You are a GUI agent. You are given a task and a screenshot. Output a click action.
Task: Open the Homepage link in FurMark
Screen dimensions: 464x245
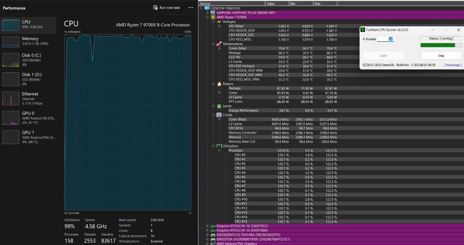pyautogui.click(x=453, y=65)
